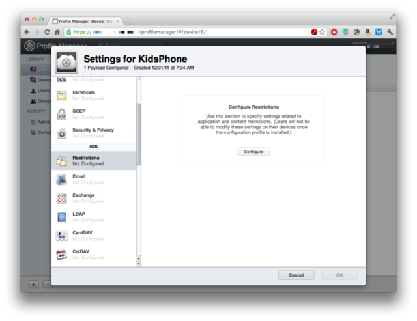The height and width of the screenshot is (321, 417).
Task: Open a new browser tab
Action: click(128, 21)
